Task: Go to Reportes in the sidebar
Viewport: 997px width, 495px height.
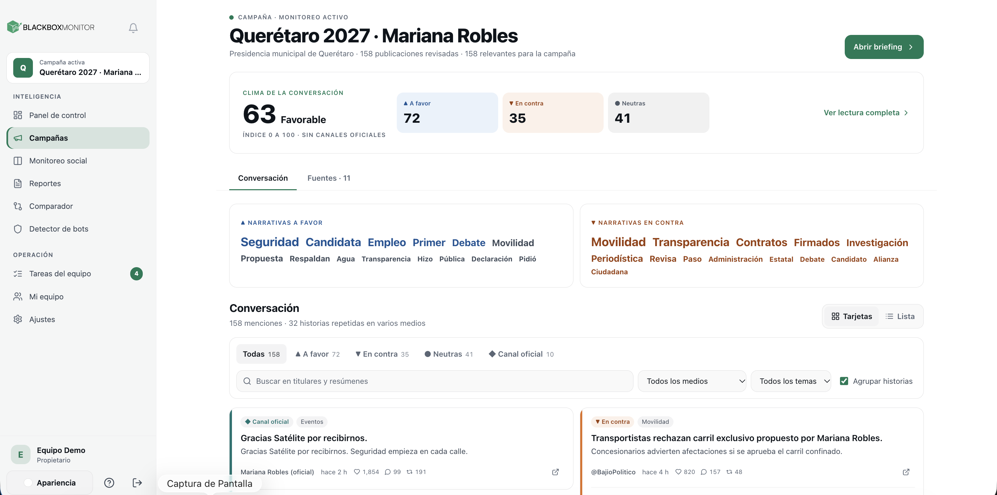Action: tap(78, 183)
